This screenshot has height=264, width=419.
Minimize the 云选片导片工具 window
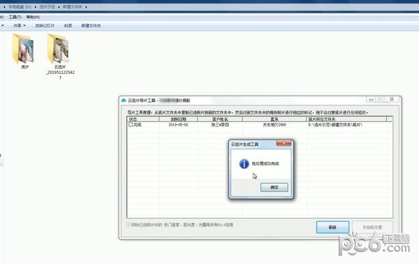(x=371, y=99)
